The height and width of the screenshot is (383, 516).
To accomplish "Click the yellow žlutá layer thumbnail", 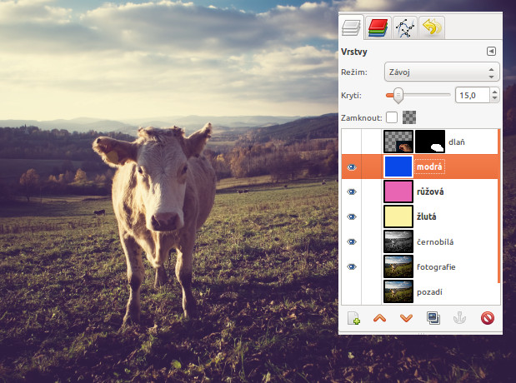I will coord(398,216).
